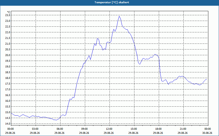This screenshot has width=219, height=136.
Task: Click the 19,0 y-axis label
Action: point(8,66)
